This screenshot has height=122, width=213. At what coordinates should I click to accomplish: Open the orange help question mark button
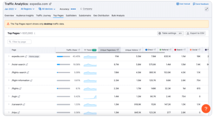pos(206,109)
